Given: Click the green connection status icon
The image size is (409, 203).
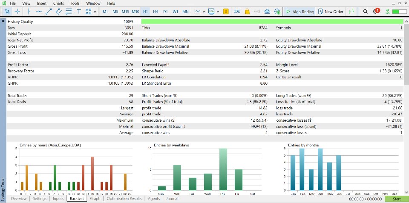Looking at the screenshot, I should pos(388,11).
